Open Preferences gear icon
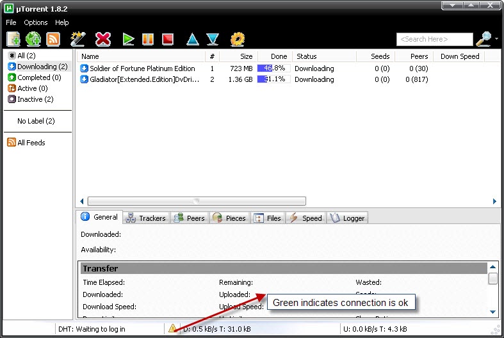The height and width of the screenshot is (338, 504). [x=238, y=39]
